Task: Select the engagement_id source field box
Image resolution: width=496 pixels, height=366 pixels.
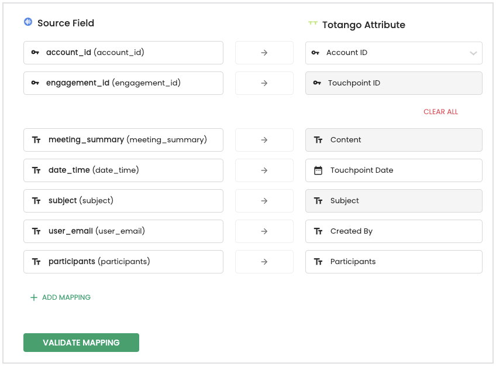Action: click(123, 83)
